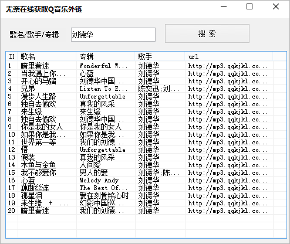Select song 我不够爱你 in row 15
This screenshot has width=290, height=244.
click(x=39, y=172)
